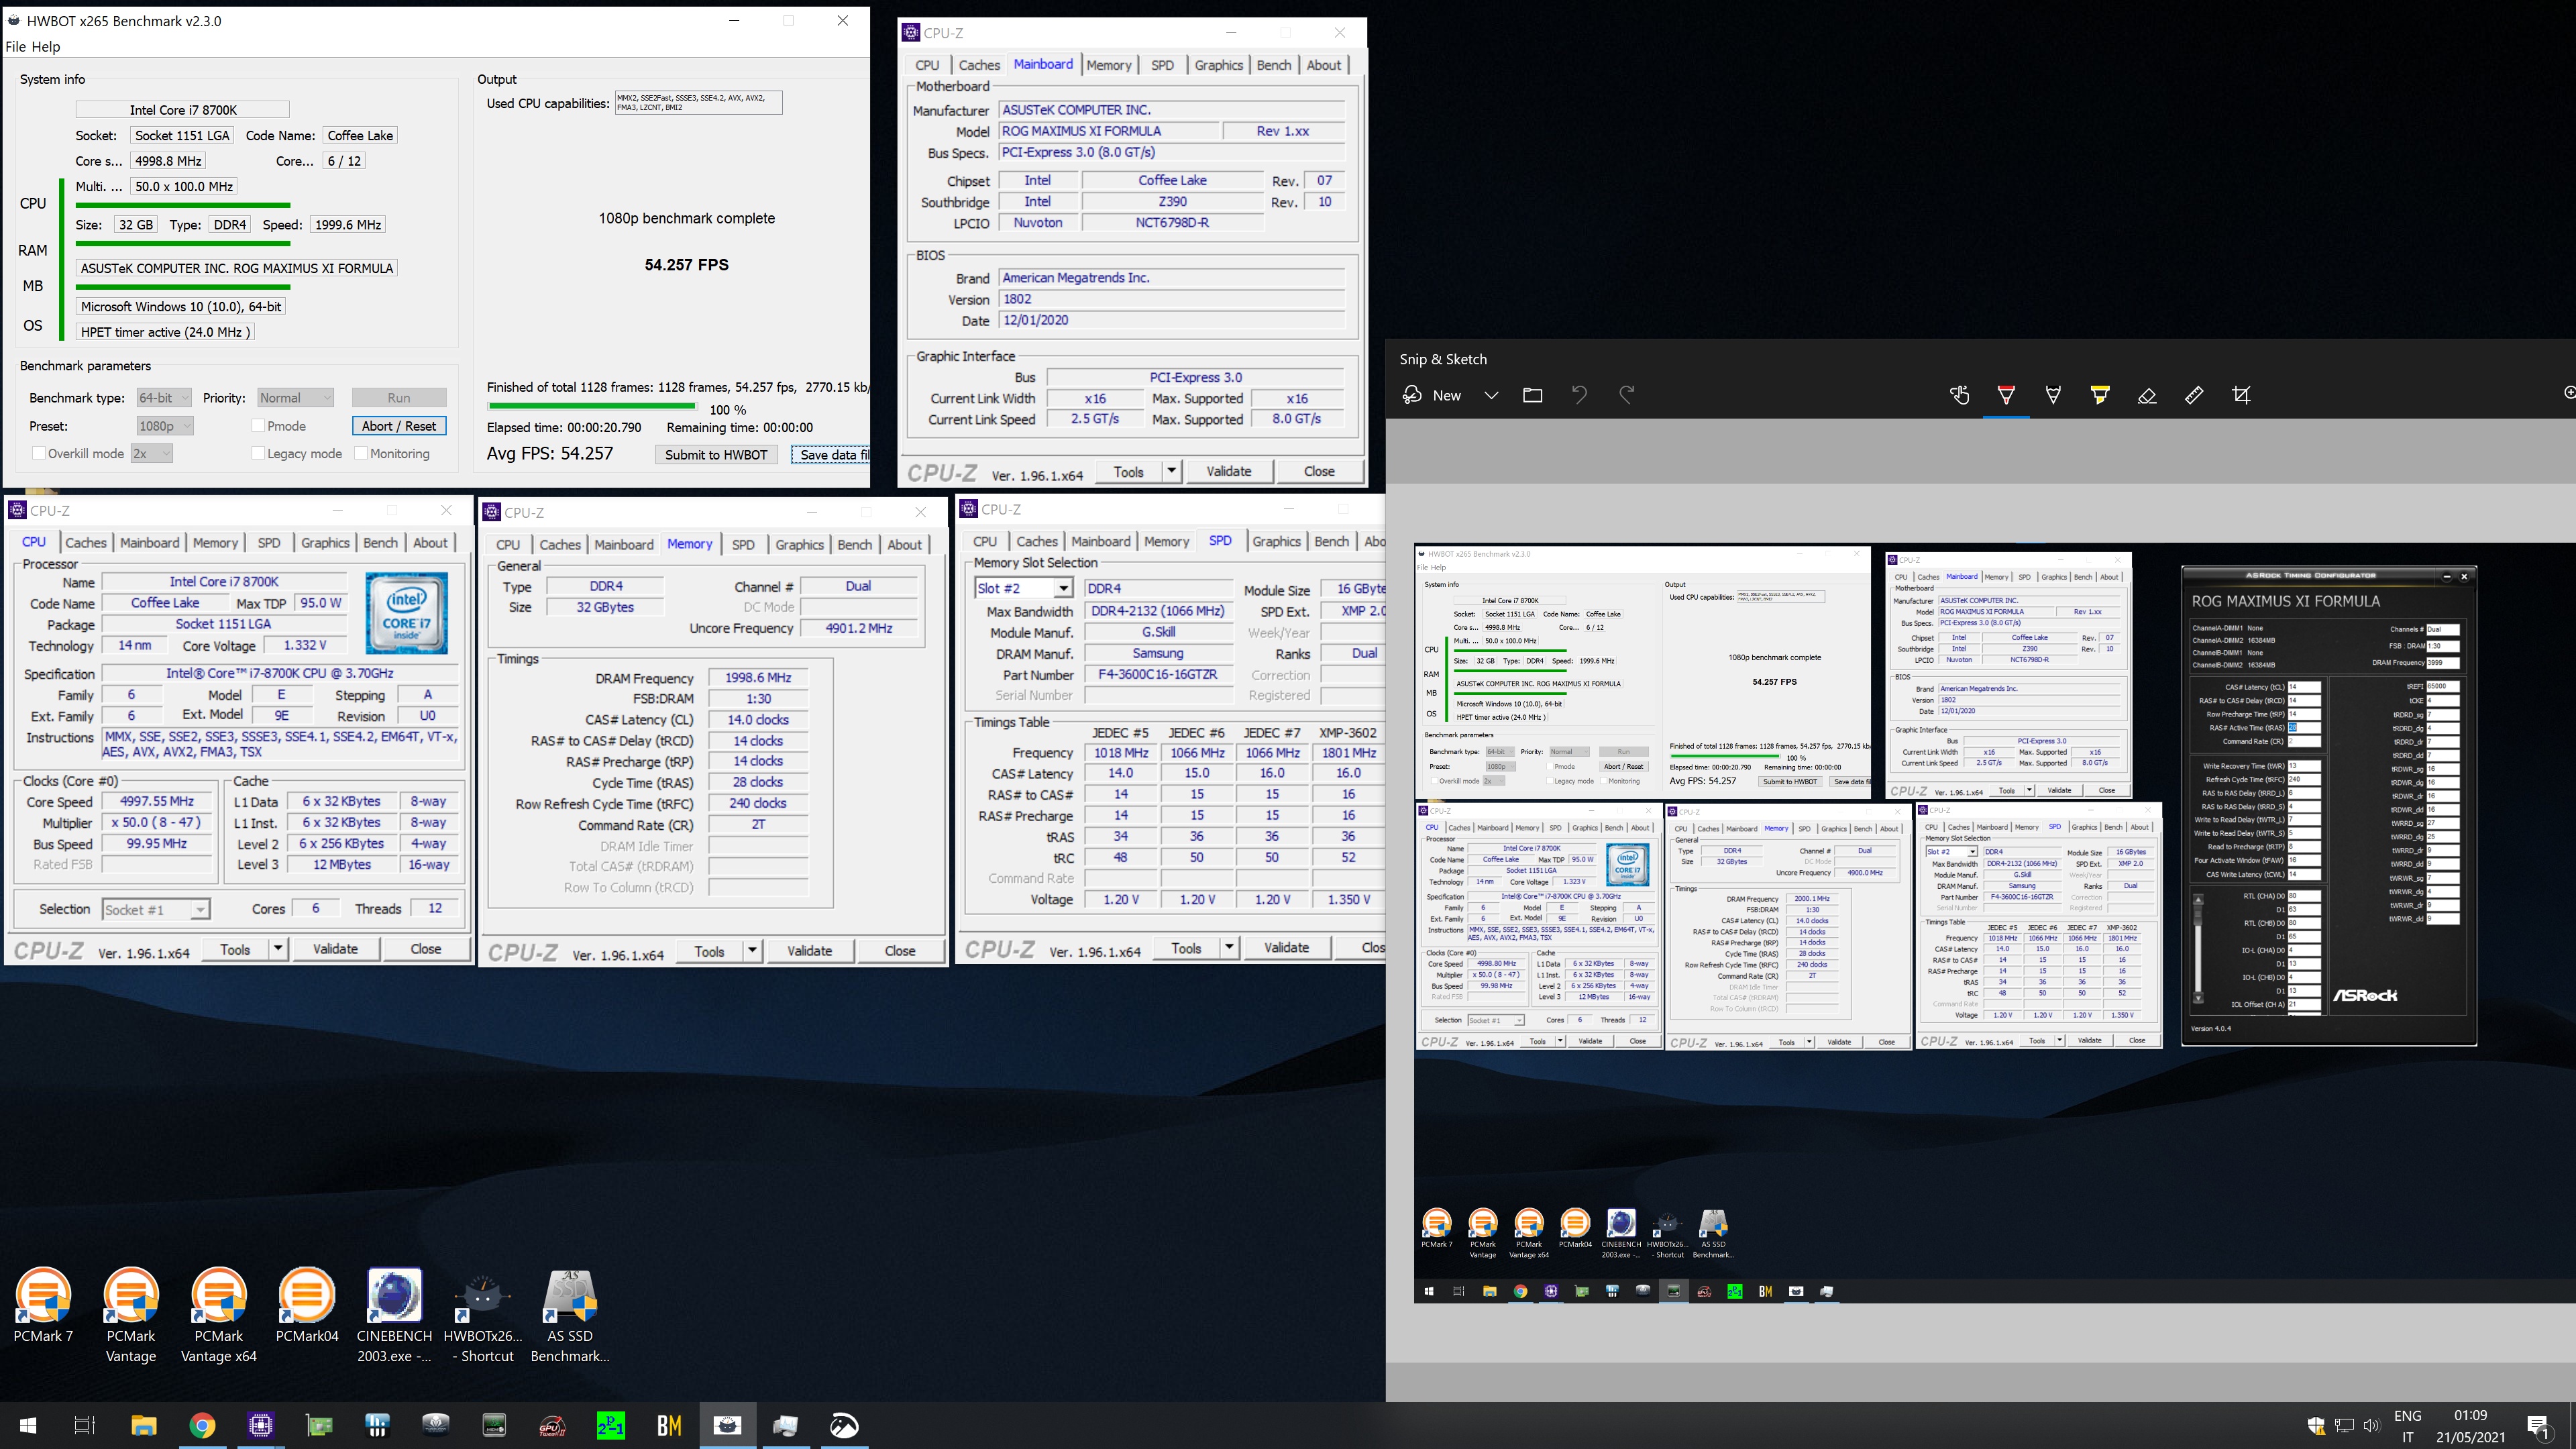Click the undo arrow in Snip & Sketch
The width and height of the screenshot is (2576, 1449).
pos(1580,395)
